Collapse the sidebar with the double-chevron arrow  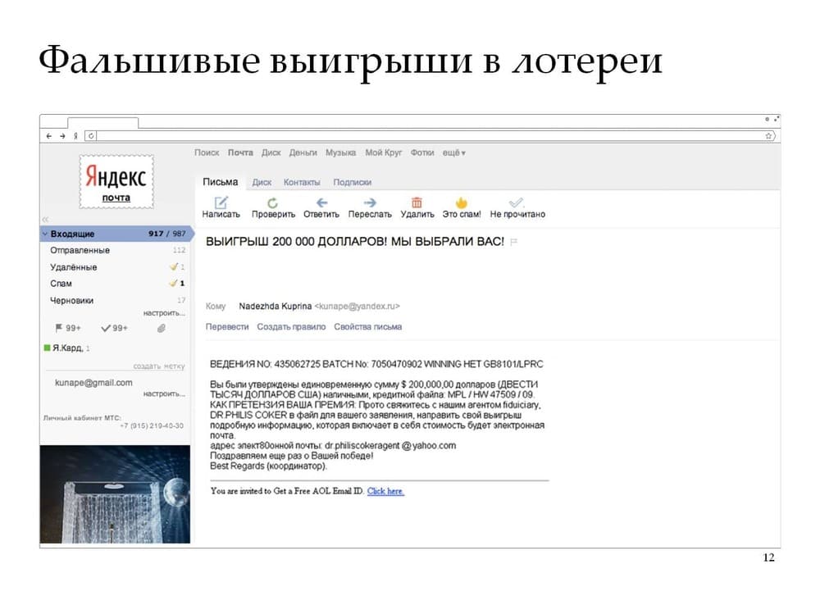click(45, 220)
